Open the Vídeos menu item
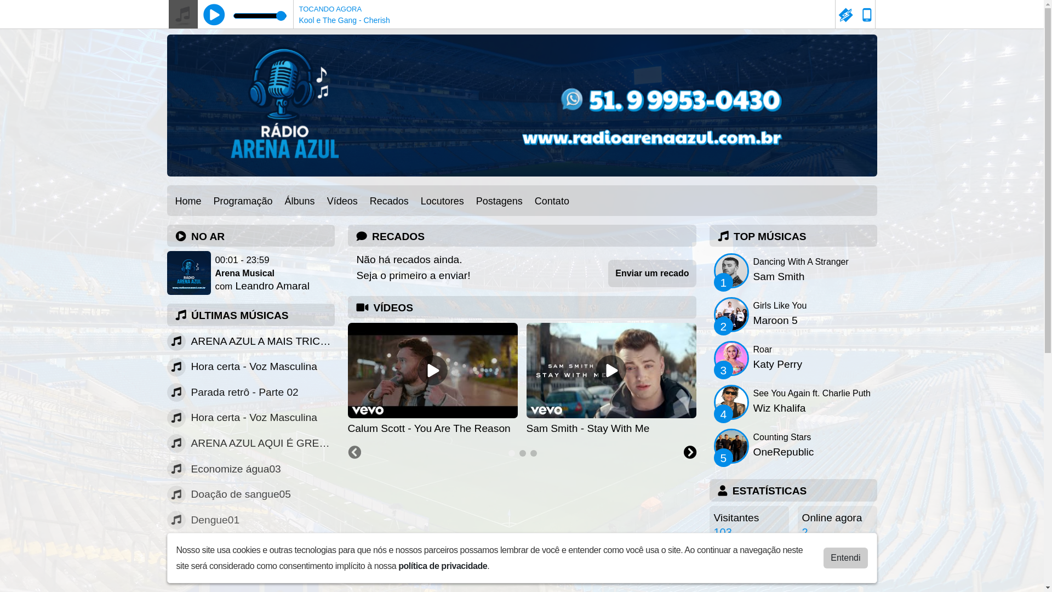Image resolution: width=1052 pixels, height=592 pixels. tap(342, 201)
